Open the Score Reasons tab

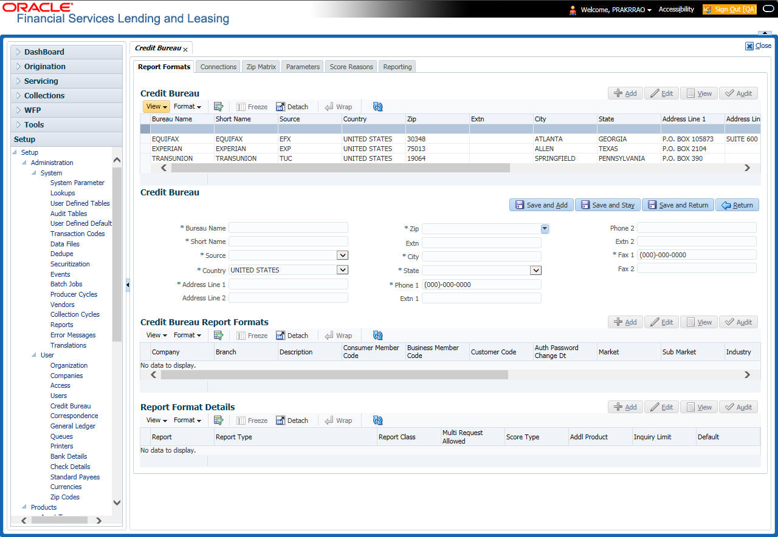[x=351, y=67]
